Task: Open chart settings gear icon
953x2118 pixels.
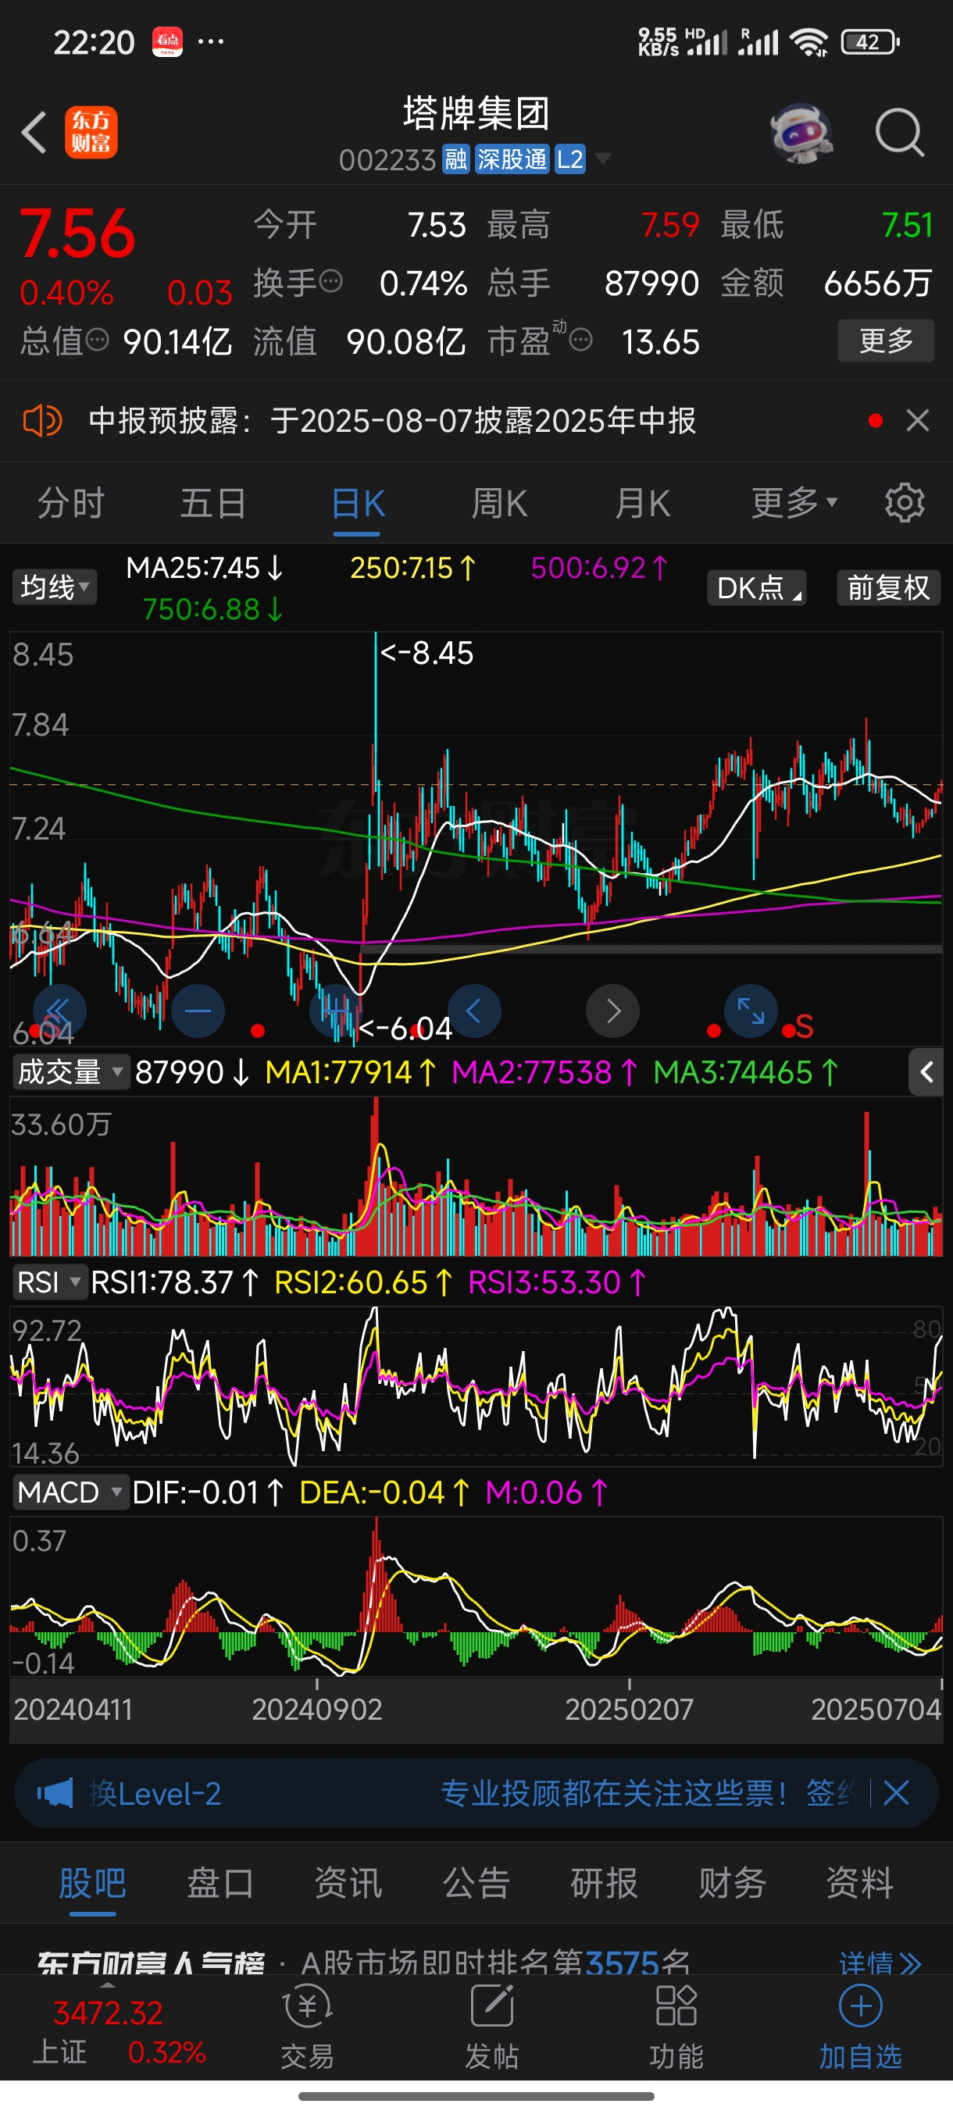Action: tap(905, 502)
